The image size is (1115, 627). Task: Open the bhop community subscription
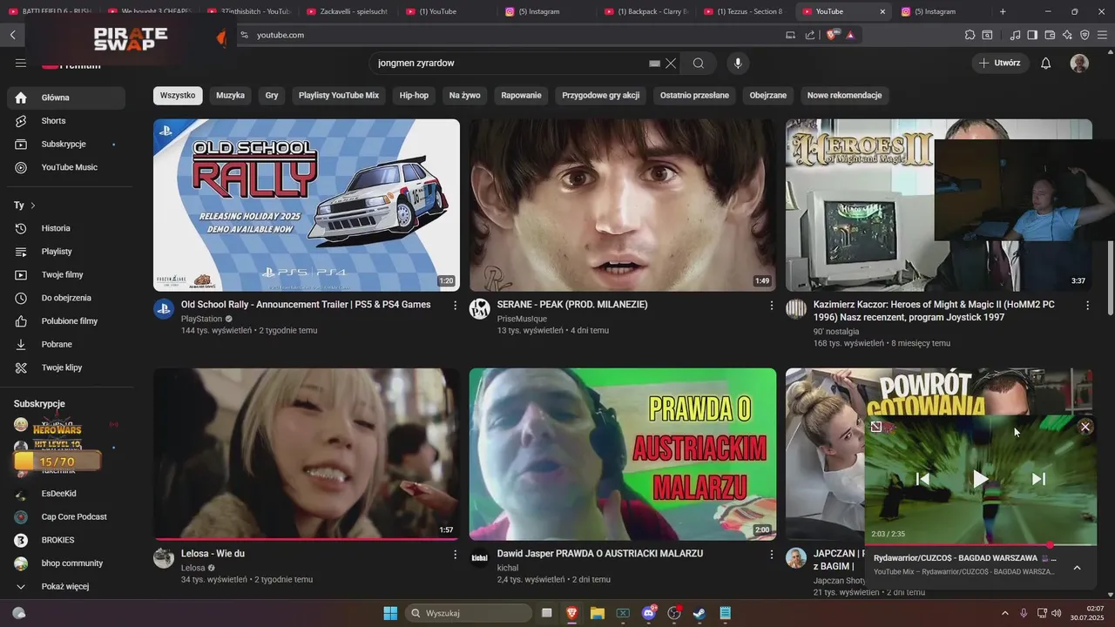click(x=66, y=563)
